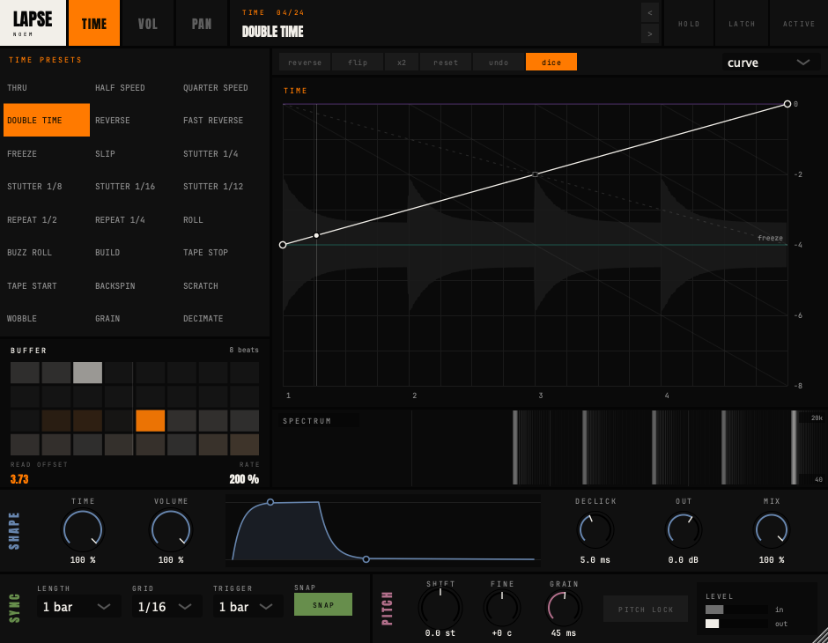The width and height of the screenshot is (828, 643).
Task: Click the dice randomize button
Action: tap(551, 63)
